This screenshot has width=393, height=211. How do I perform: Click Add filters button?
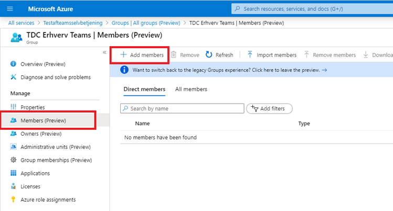pyautogui.click(x=269, y=108)
